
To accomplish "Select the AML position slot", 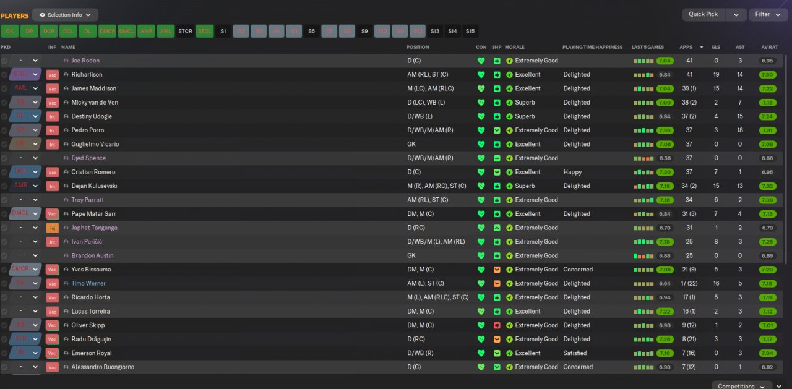I will 166,31.
